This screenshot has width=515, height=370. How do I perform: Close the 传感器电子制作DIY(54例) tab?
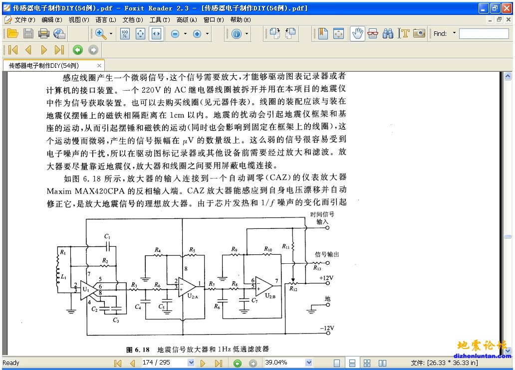pyautogui.click(x=99, y=66)
